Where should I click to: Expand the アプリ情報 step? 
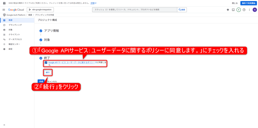coord(51,31)
